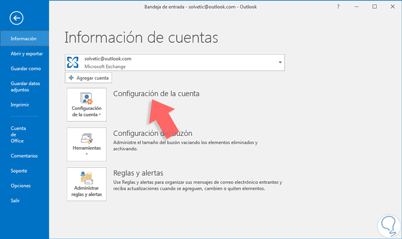Click the Configuración del buzón heading
Screen dimensions: 402x239
click(x=153, y=134)
